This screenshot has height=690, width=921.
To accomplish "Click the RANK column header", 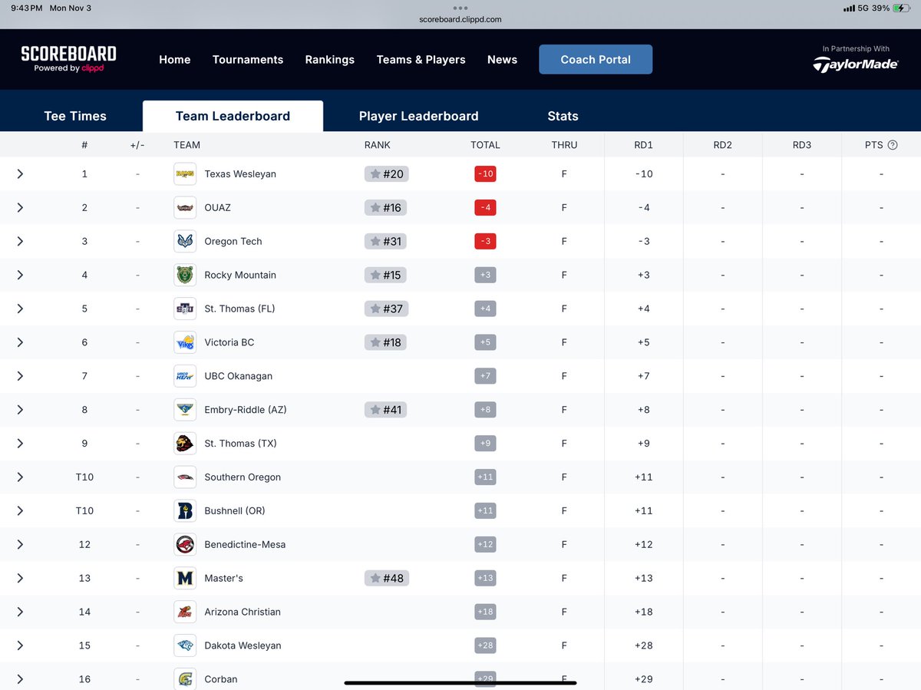I will coord(378,145).
